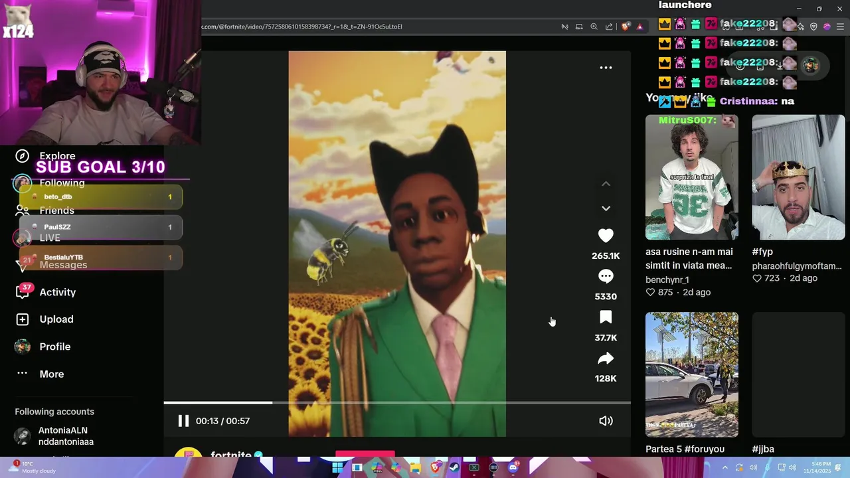Click the zoom magnifier icon in address bar
This screenshot has height=478, width=850.
pos(594,27)
